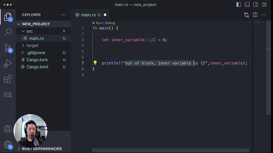
Task: Click the Open Changes compare icon
Action: coord(247,15)
